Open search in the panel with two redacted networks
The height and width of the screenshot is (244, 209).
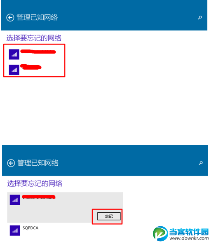click(200, 17)
